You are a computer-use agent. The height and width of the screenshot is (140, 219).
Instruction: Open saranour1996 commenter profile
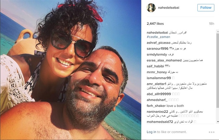pyautogui.click(x=158, y=49)
